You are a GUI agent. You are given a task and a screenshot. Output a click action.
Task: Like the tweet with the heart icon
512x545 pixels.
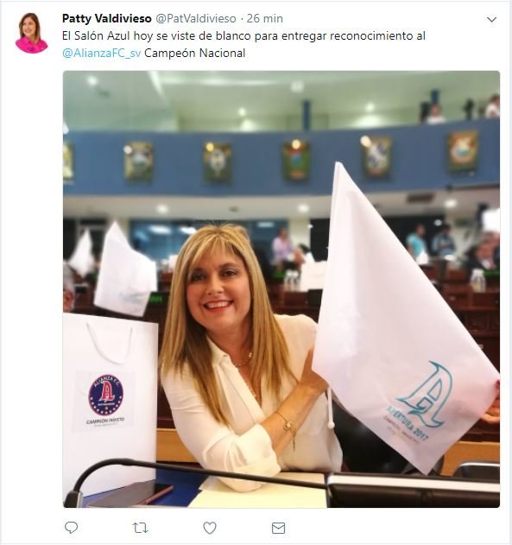click(x=210, y=528)
